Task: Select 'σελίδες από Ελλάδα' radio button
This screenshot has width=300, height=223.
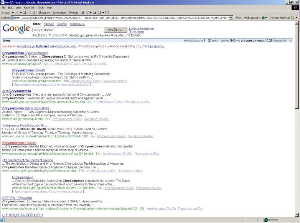Action: tap(112, 35)
